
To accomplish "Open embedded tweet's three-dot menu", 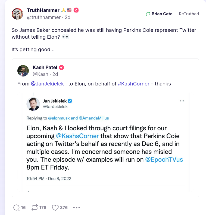I will point(182,101).
